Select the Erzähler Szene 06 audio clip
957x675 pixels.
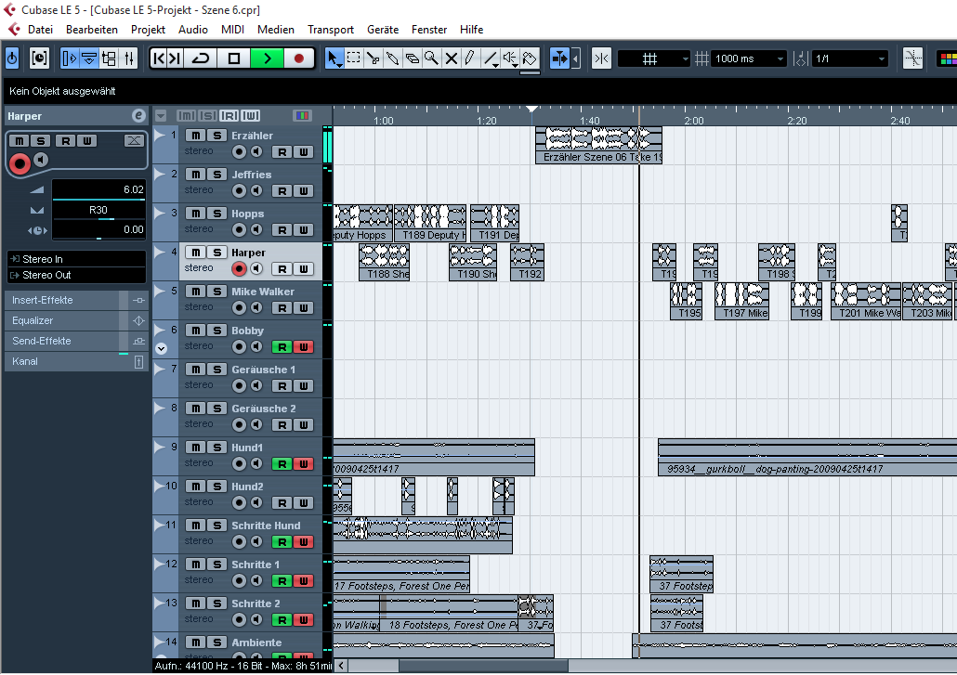598,145
